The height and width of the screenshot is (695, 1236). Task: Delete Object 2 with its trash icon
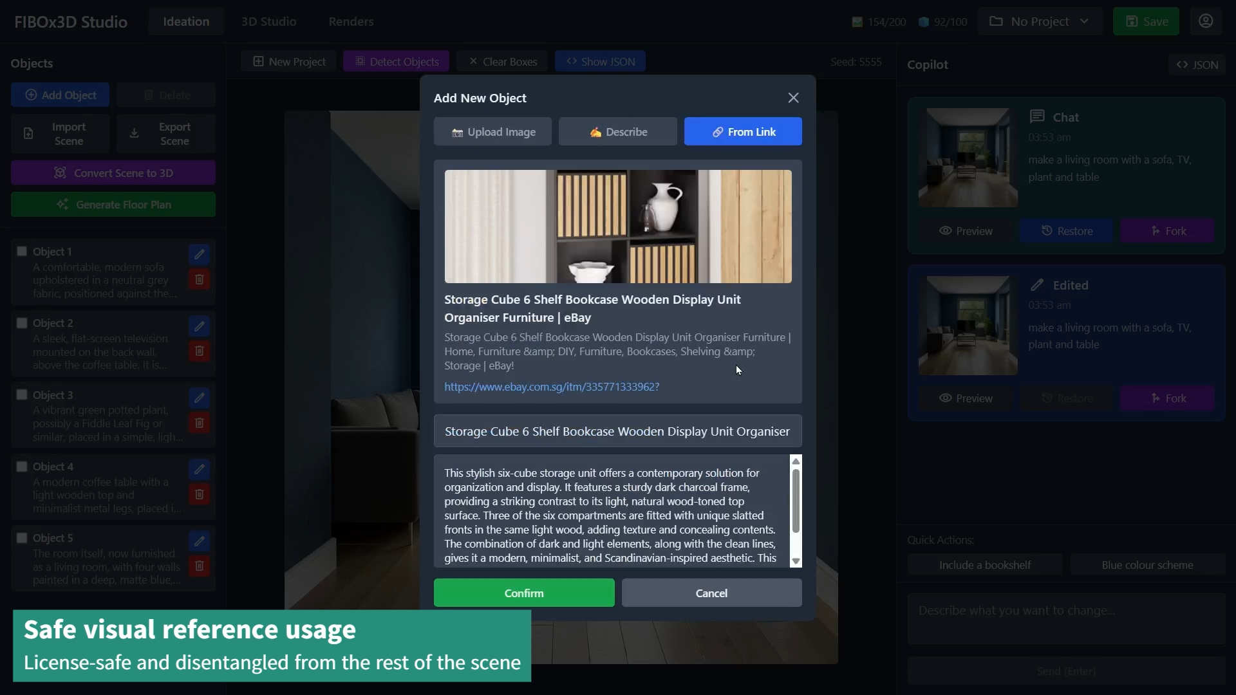[200, 351]
